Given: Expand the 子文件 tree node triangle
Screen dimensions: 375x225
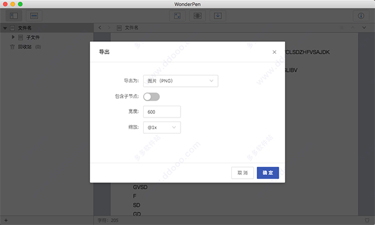Looking at the screenshot, I should tap(13, 37).
